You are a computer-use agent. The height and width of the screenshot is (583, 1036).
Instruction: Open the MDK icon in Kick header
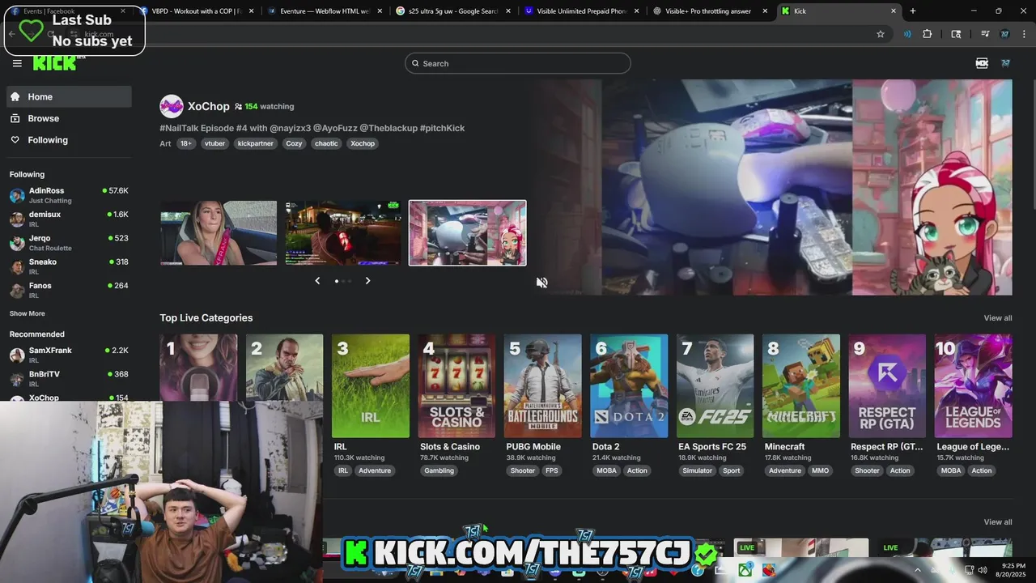click(982, 63)
